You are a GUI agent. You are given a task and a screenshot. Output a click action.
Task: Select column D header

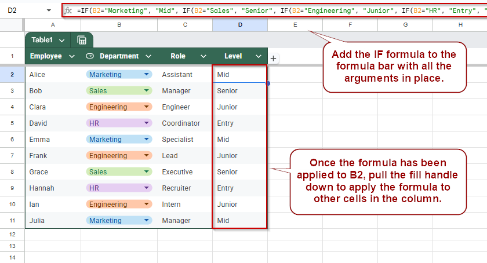[x=240, y=25]
